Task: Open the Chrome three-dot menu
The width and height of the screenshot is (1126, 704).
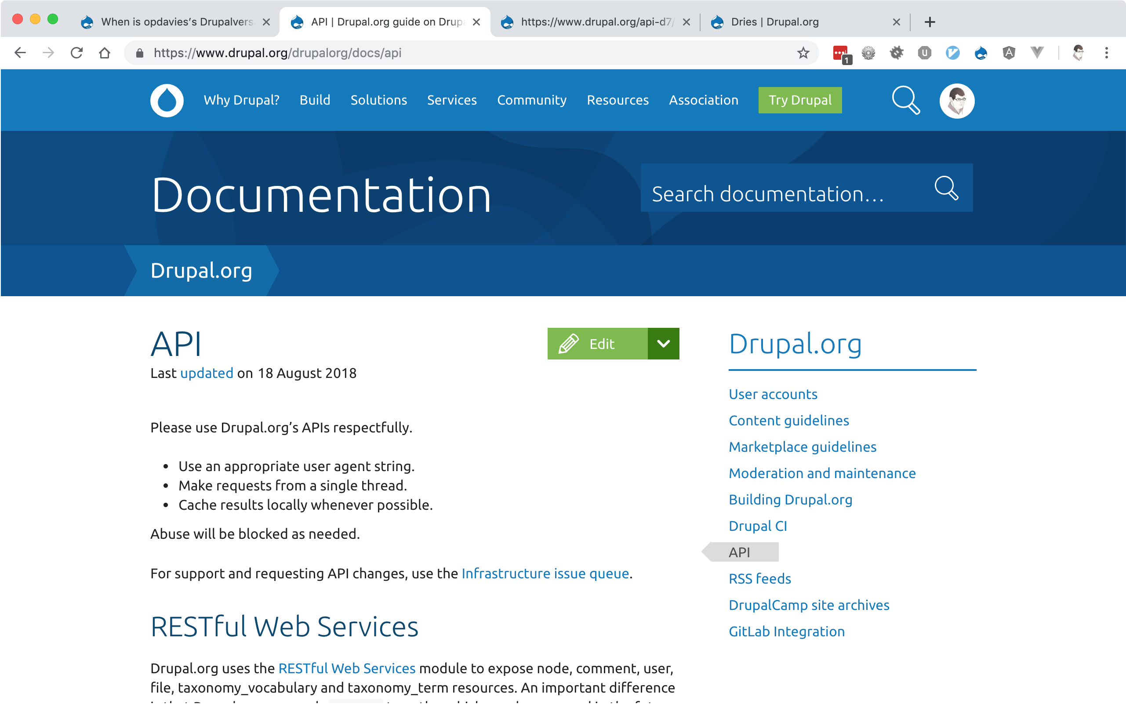Action: click(x=1106, y=53)
